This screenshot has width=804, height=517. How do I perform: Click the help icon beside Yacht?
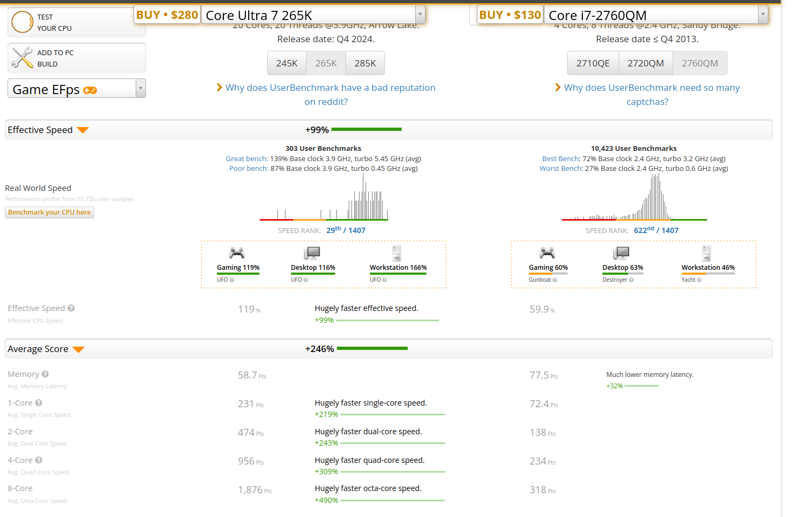(x=699, y=280)
